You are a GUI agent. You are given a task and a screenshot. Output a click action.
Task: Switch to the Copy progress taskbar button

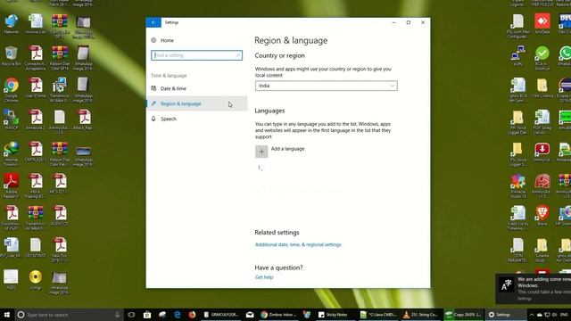pos(464,315)
